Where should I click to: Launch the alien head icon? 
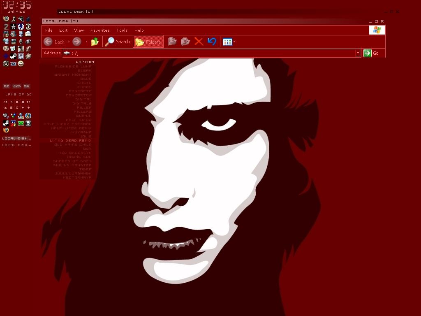(x=28, y=123)
